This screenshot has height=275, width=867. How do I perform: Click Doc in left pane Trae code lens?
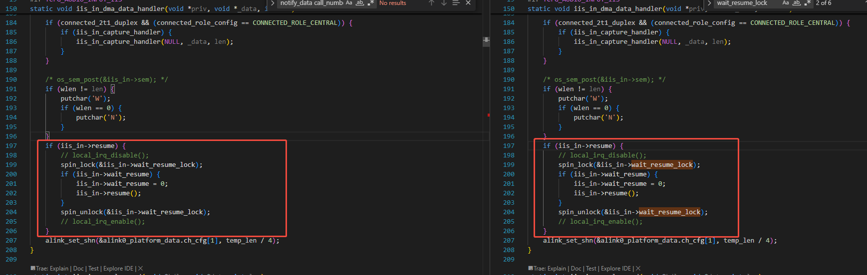pos(78,269)
